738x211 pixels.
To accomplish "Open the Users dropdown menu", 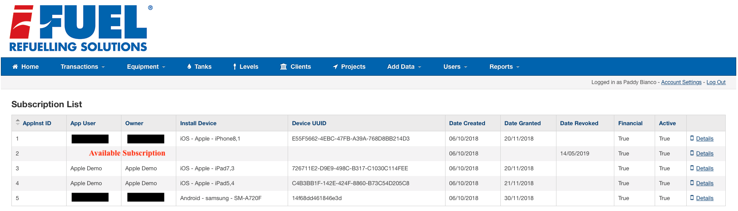I will 455,67.
